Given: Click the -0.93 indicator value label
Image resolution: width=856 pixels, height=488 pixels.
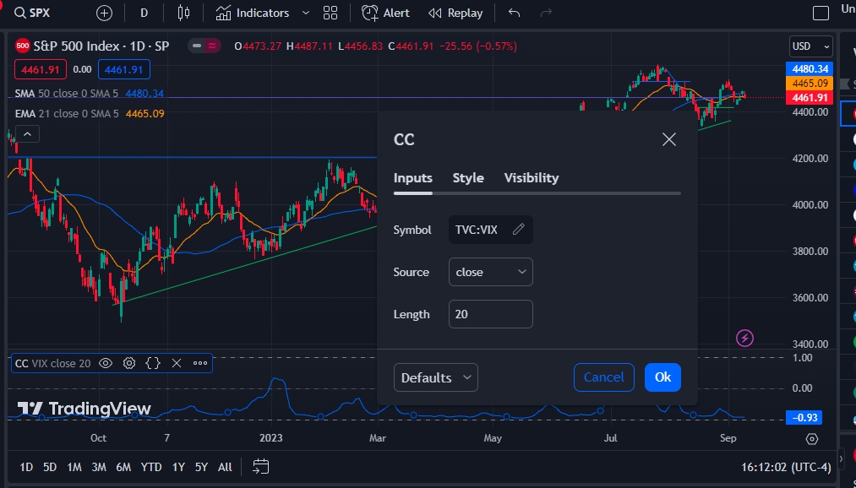Looking at the screenshot, I should tap(804, 418).
